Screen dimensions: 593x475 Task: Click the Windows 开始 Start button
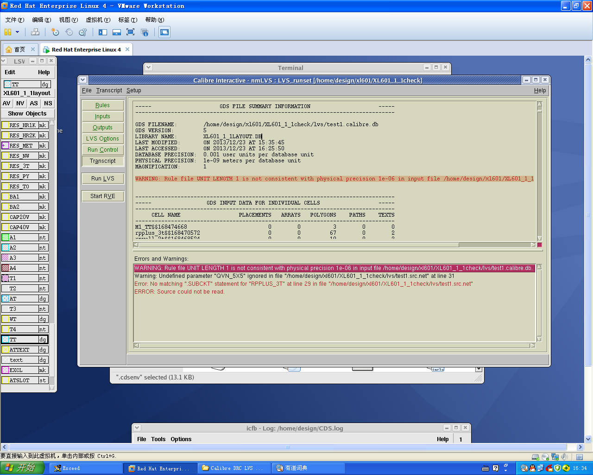coord(22,468)
